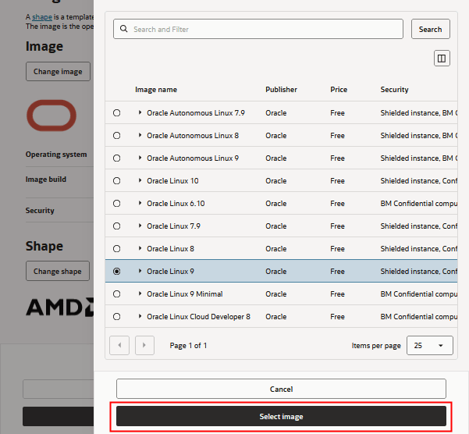Viewport: 469px width, 434px height.
Task: Click security text in Oracle Linux 9 row
Action: [x=419, y=272]
